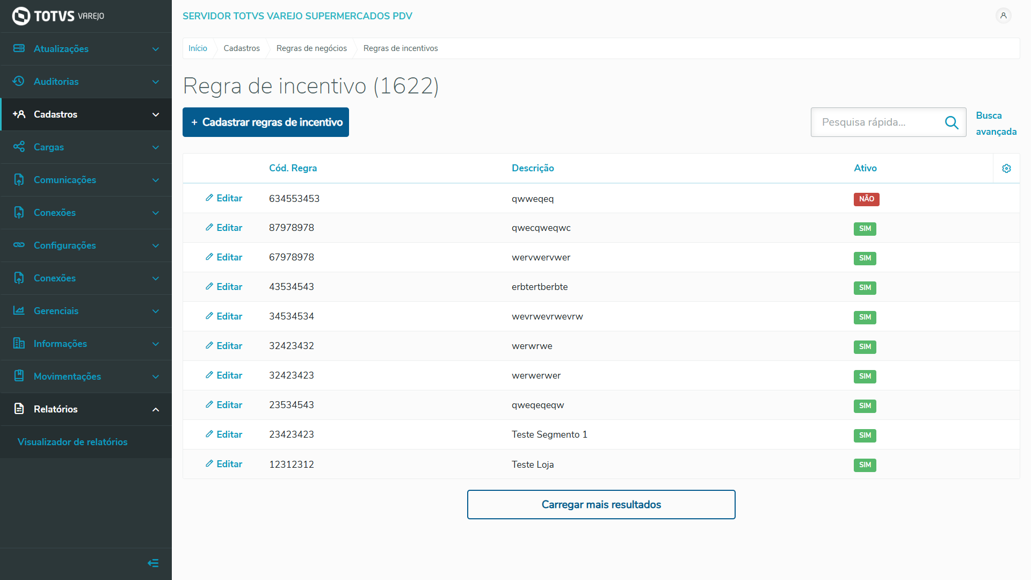The height and width of the screenshot is (580, 1031).
Task: Expand the Movimentações section chevron
Action: pyautogui.click(x=156, y=376)
